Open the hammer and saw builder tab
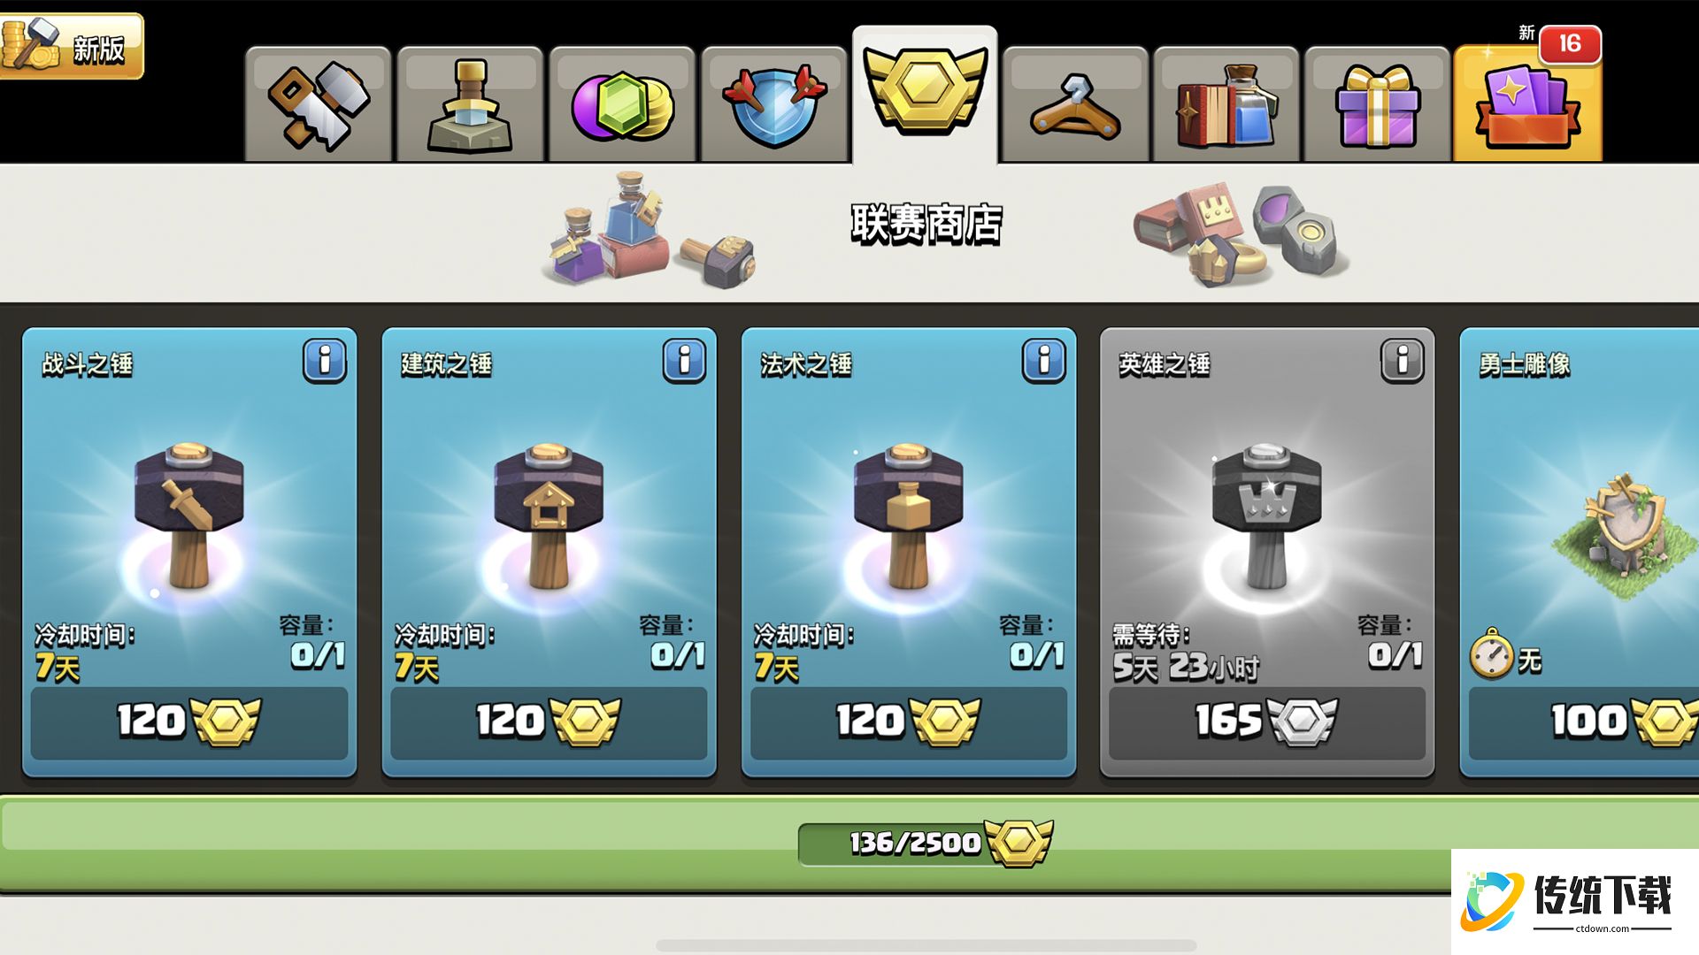 click(319, 104)
